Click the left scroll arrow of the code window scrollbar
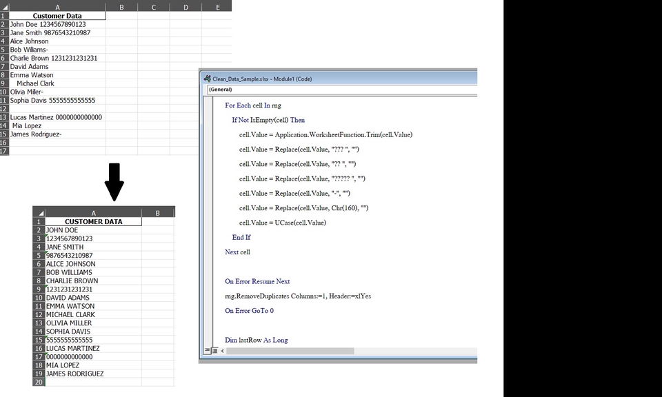The image size is (662, 397). (x=221, y=351)
